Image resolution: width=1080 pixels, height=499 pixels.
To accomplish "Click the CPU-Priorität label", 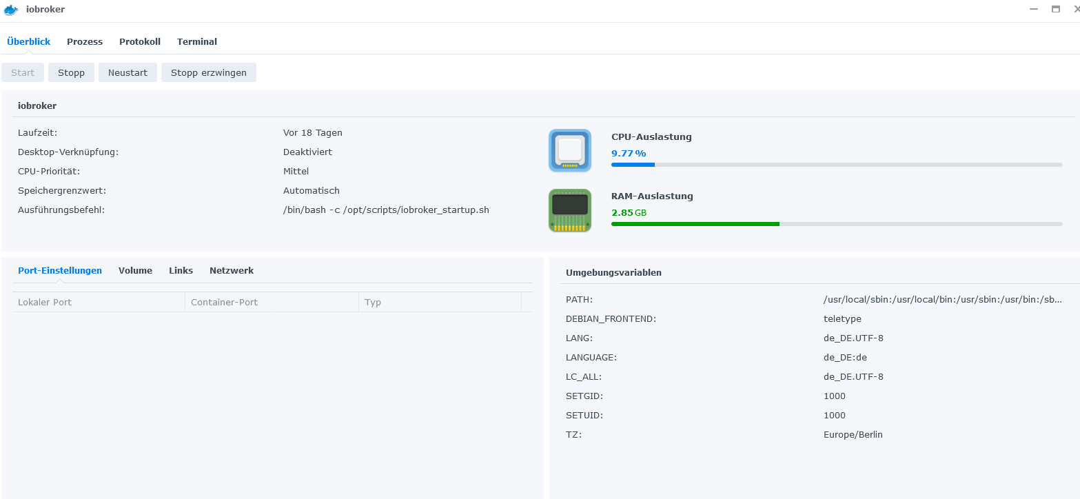I will point(49,171).
